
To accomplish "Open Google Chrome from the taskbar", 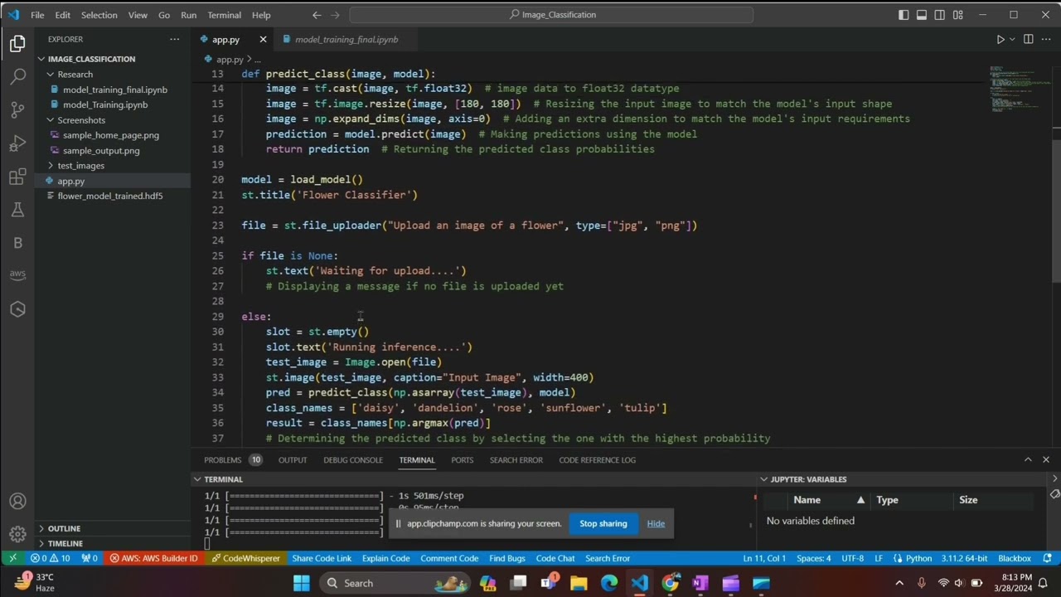I will tap(670, 583).
